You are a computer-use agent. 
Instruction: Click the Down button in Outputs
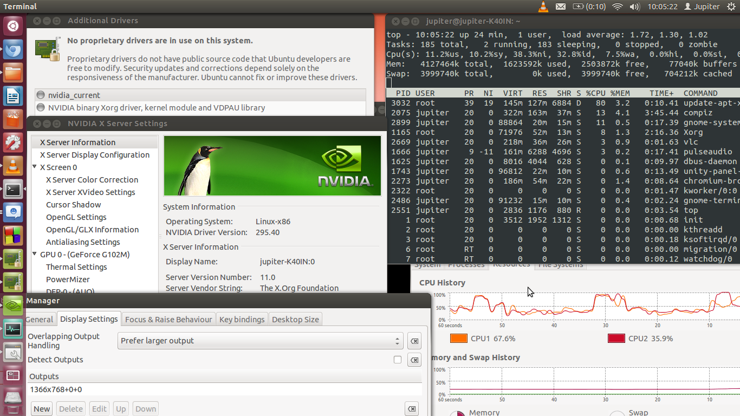pos(146,409)
